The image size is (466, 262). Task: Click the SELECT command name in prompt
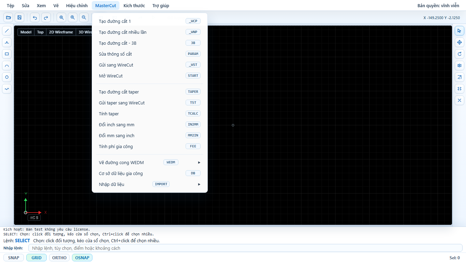pos(23,241)
